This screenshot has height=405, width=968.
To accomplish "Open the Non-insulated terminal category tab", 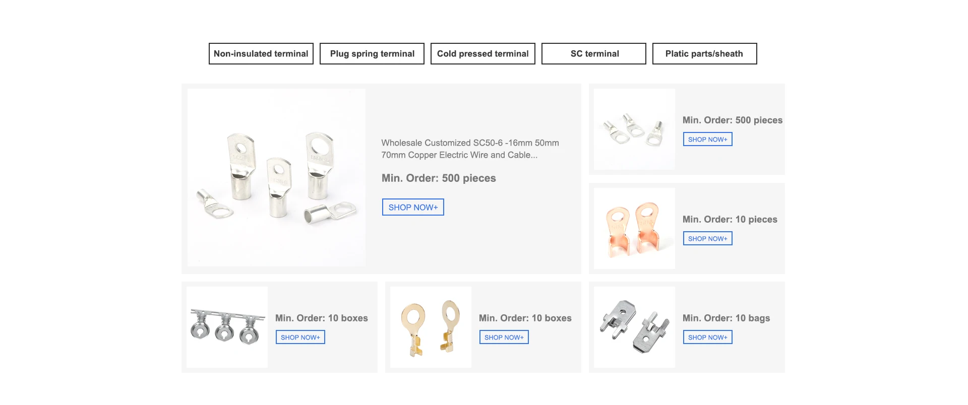I will click(x=261, y=54).
